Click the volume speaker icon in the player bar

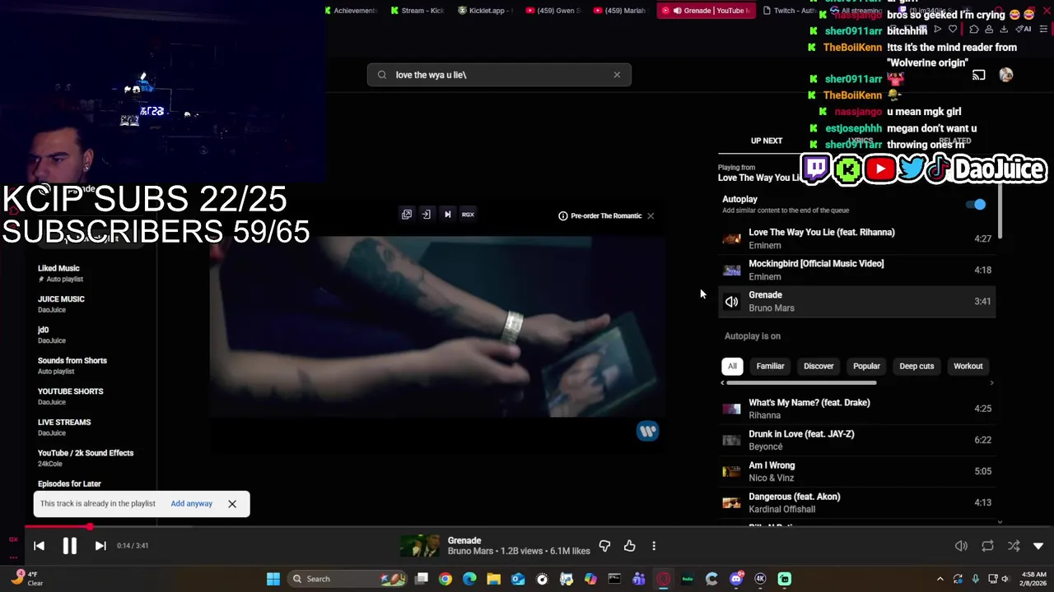click(x=961, y=546)
